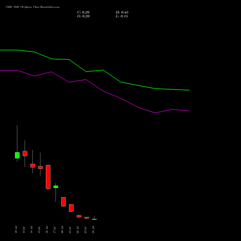Image resolution: width=241 pixels, height=241 pixels.
Task: Click the red candle above the 20 Jul label
Action: click(64, 201)
